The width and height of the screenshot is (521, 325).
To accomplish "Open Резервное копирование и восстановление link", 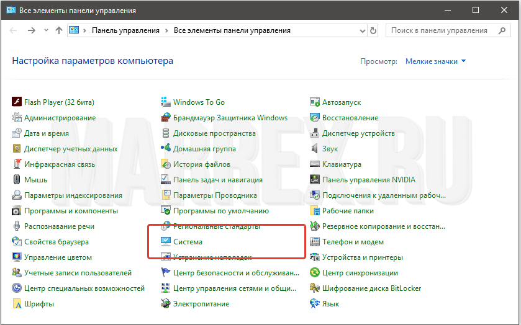I will point(384,226).
